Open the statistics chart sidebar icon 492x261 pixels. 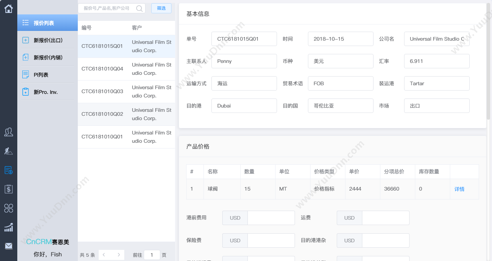coord(9,227)
